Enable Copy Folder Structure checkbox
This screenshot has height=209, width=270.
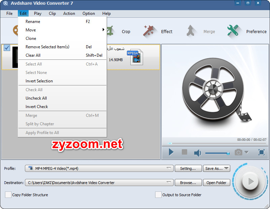pos(8,195)
